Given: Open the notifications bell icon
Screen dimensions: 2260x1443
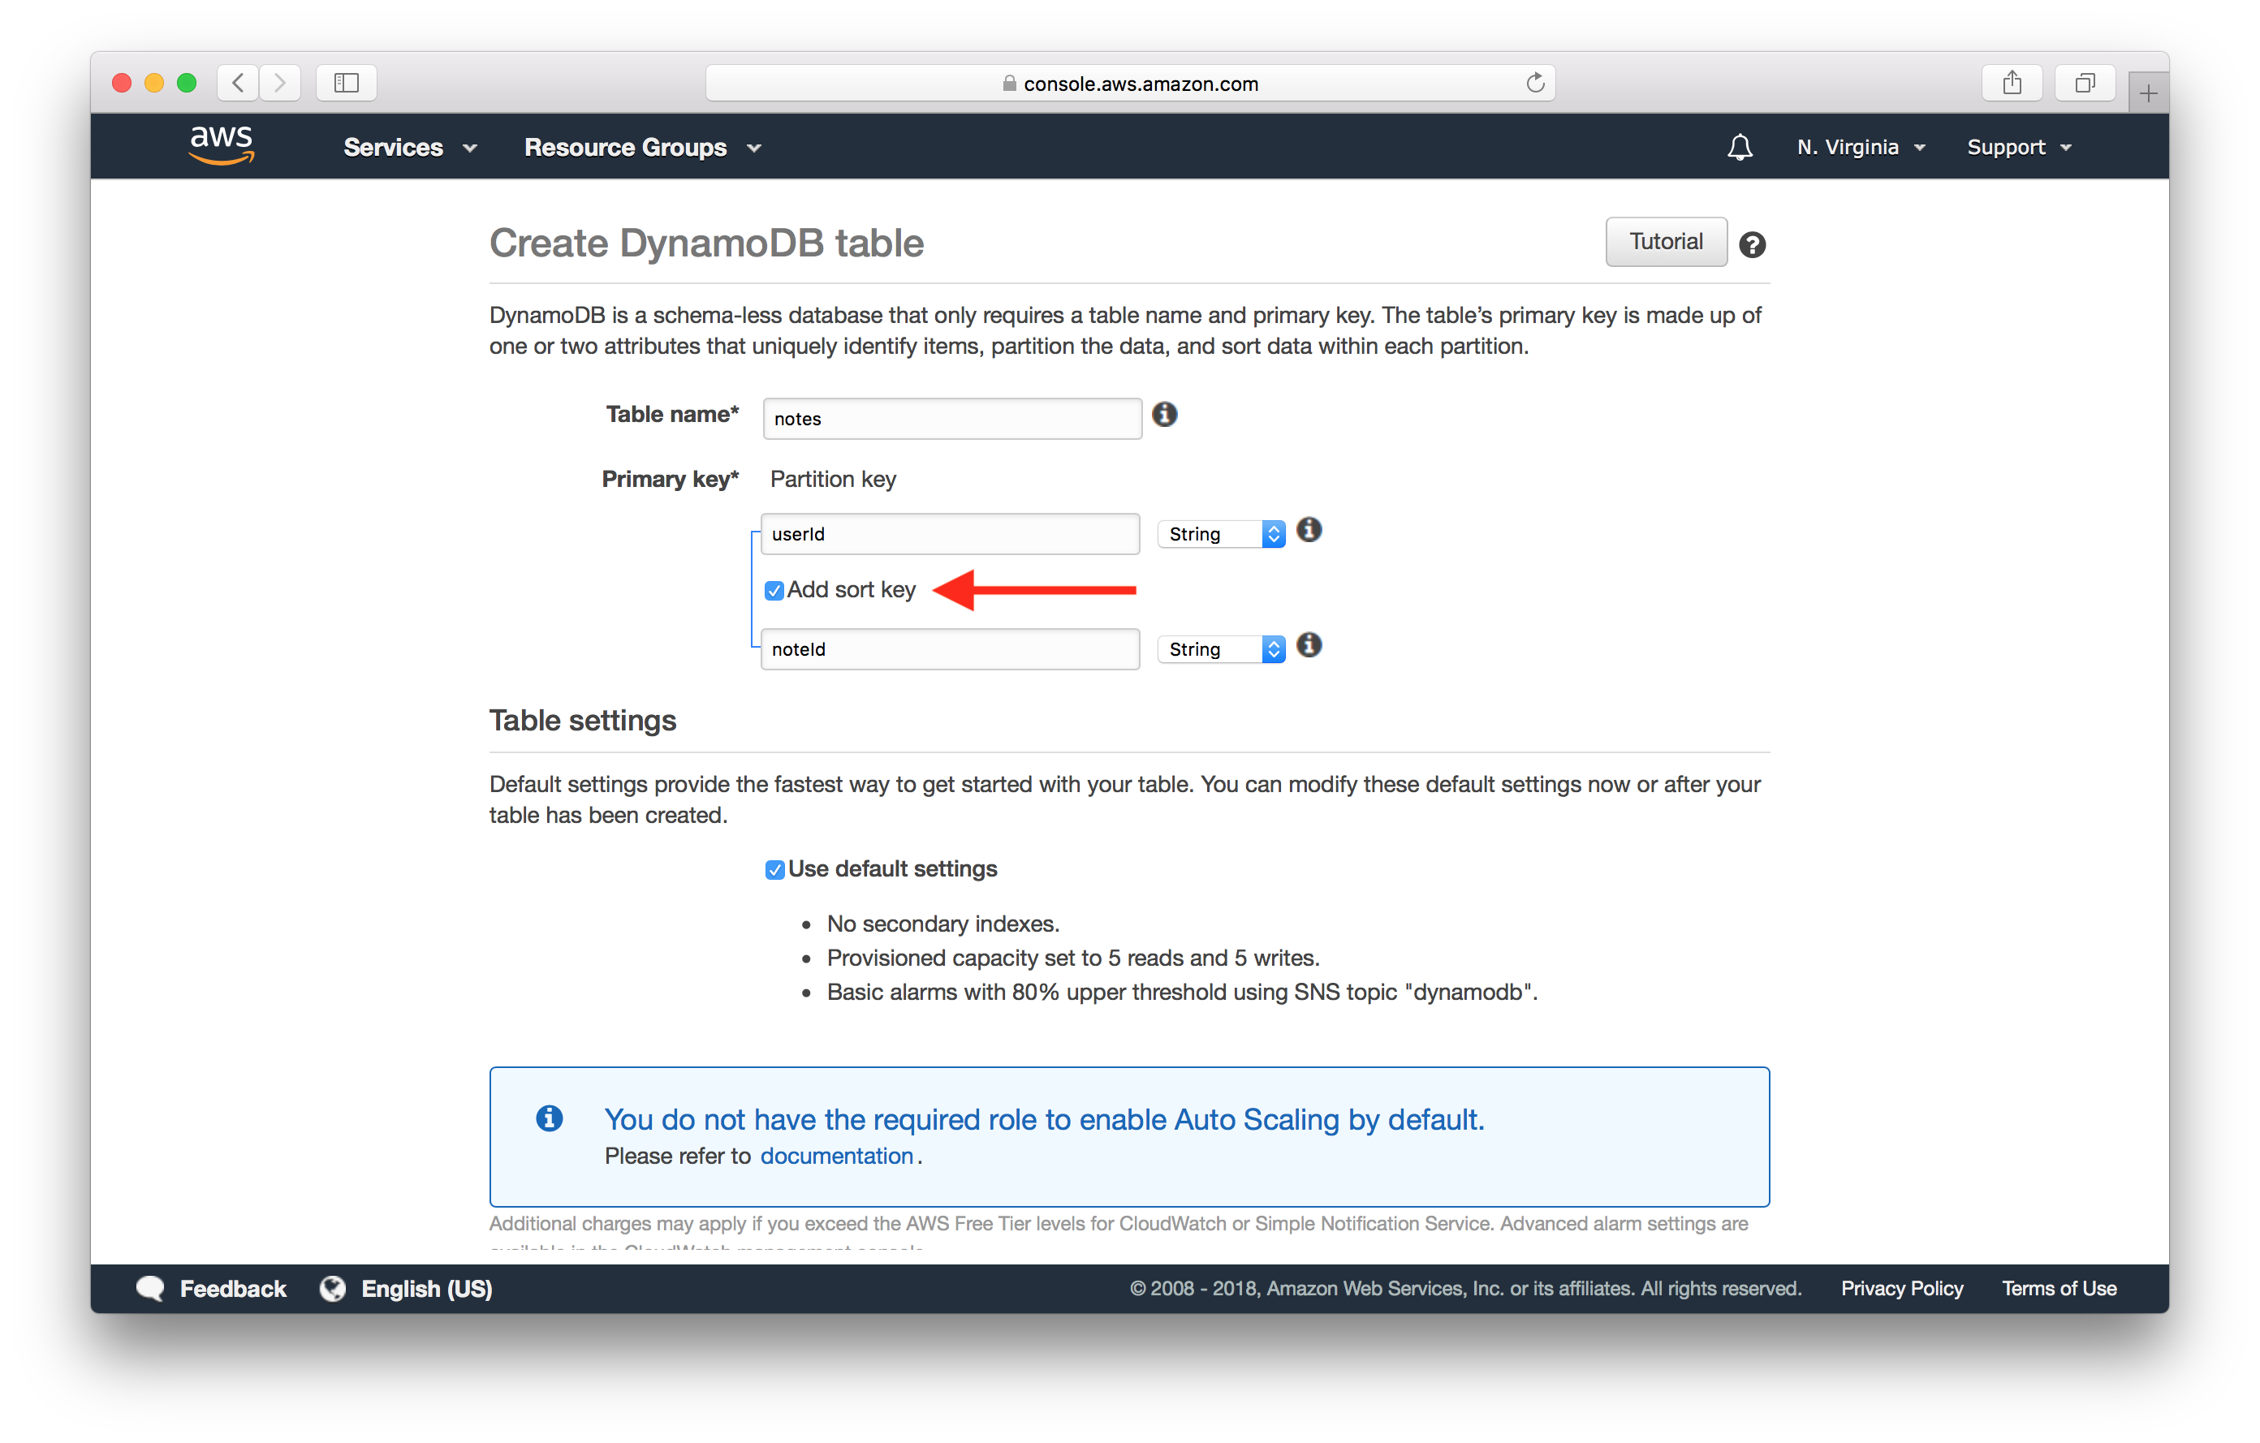Looking at the screenshot, I should click(1739, 147).
